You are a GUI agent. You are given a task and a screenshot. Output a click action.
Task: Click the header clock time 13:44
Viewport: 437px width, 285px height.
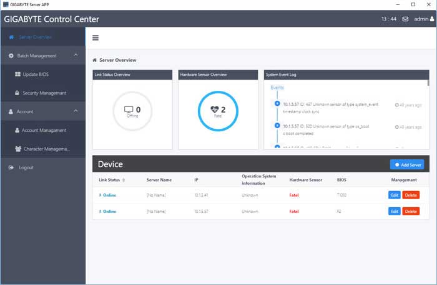point(389,19)
